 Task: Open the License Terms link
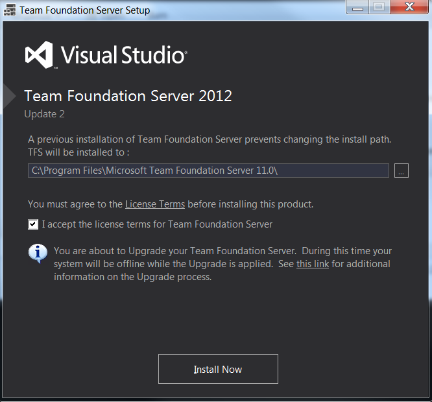[155, 204]
